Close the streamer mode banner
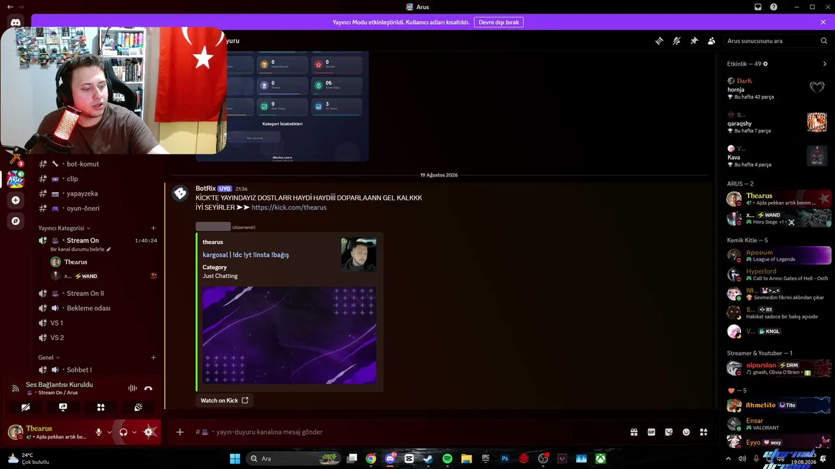This screenshot has width=835, height=469. [x=823, y=22]
